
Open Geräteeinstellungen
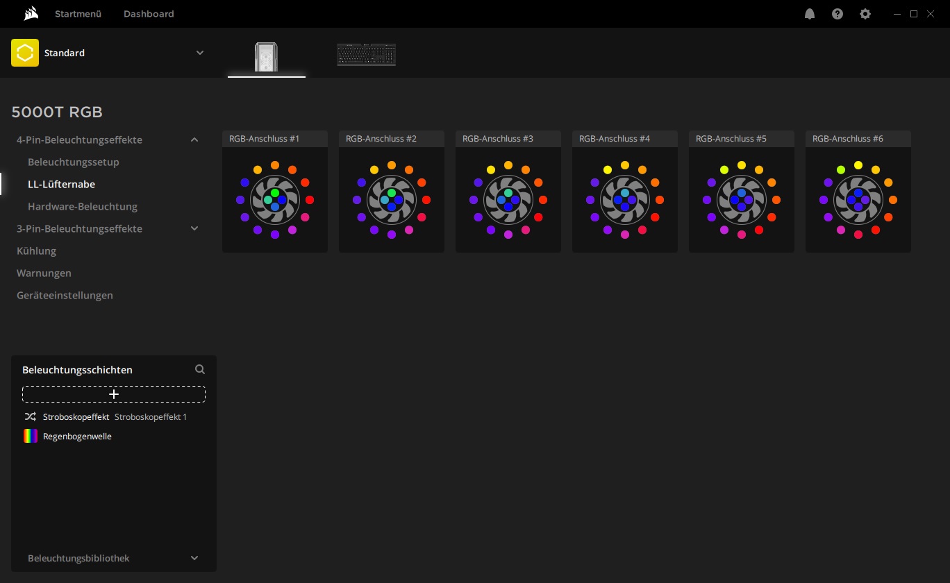tap(65, 295)
